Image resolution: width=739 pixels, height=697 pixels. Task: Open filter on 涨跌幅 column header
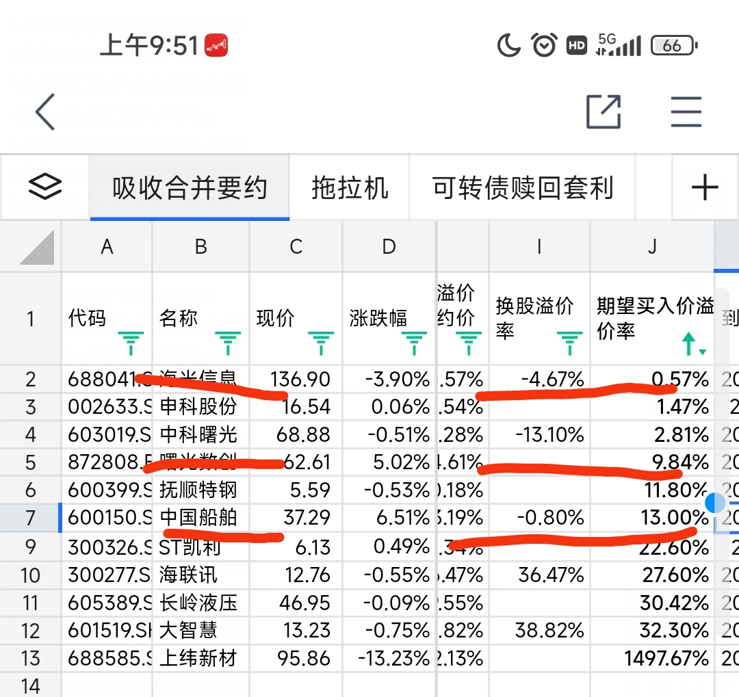tap(414, 343)
